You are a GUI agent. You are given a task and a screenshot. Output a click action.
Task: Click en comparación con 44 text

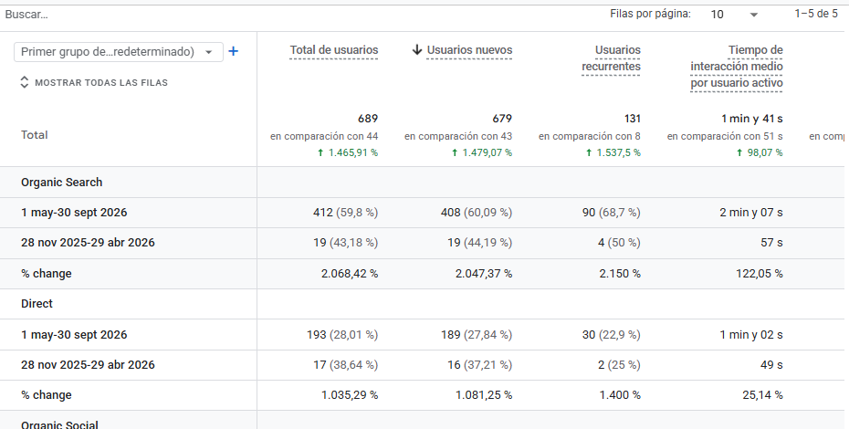324,137
